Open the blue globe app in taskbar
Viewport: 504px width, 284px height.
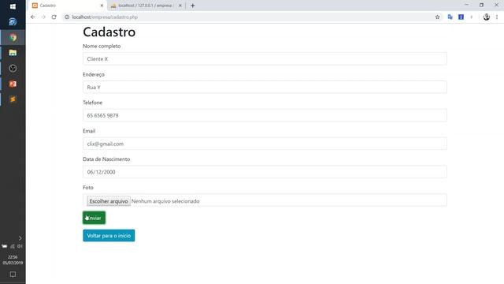point(13,22)
